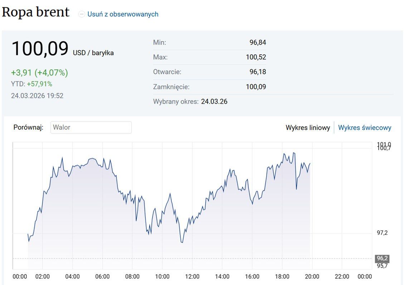
Task: Click the Walor comparison input field
Action: [x=91, y=127]
